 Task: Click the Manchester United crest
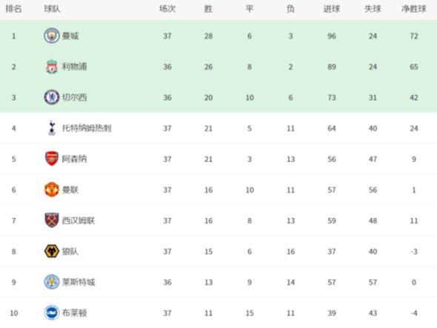52,190
